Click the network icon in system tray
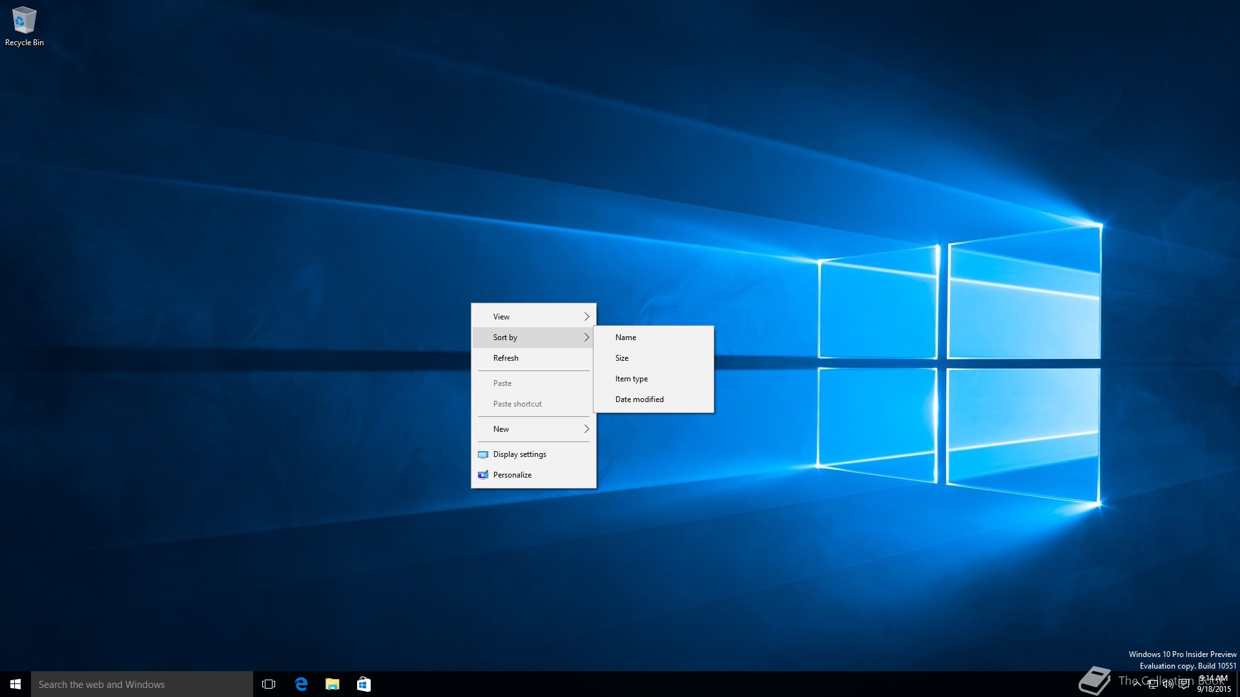The image size is (1240, 697). (x=1153, y=684)
